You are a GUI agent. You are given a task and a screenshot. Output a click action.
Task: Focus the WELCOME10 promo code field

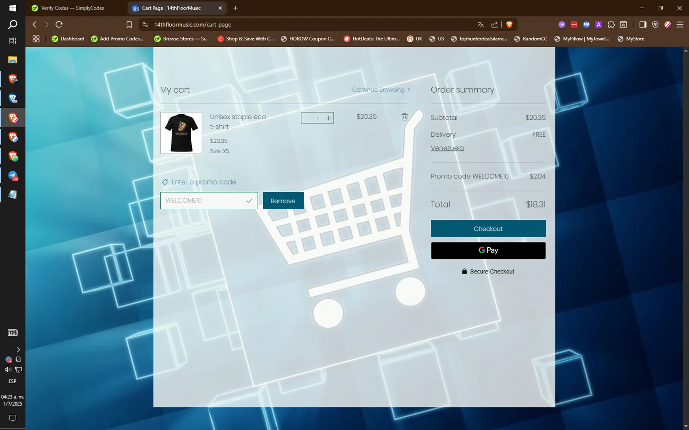pos(209,201)
